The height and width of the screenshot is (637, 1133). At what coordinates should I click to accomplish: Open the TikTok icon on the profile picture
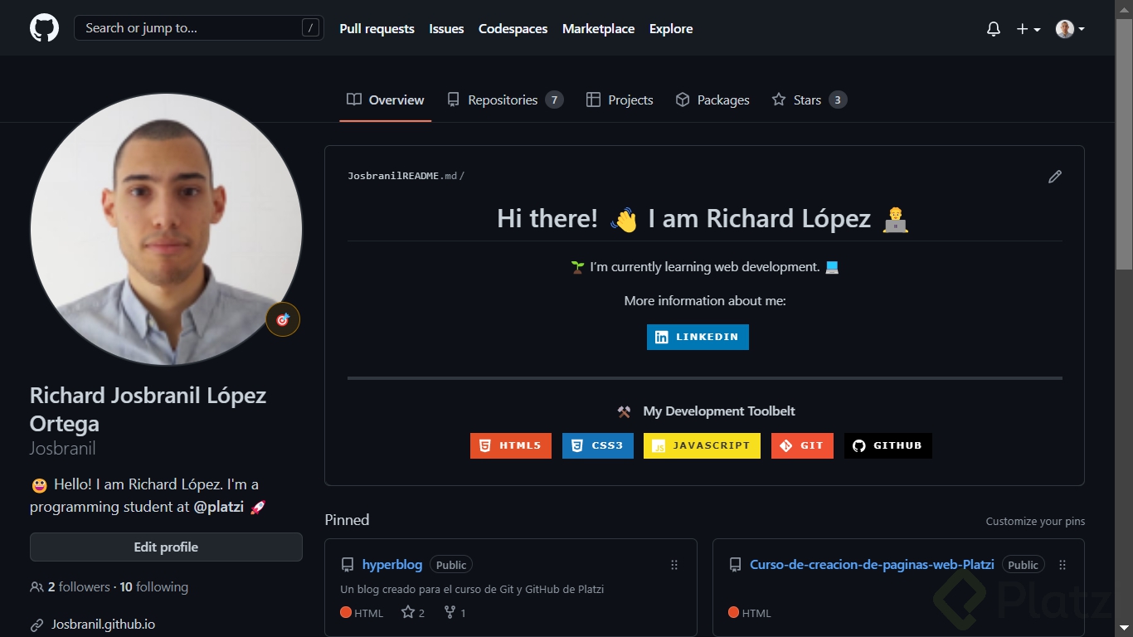pos(283,318)
